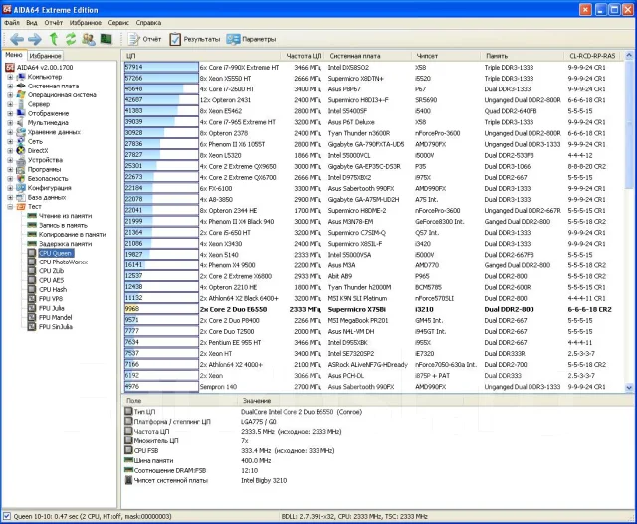Click the green Refresh toolbar icon
The height and width of the screenshot is (524, 637).
(x=71, y=39)
